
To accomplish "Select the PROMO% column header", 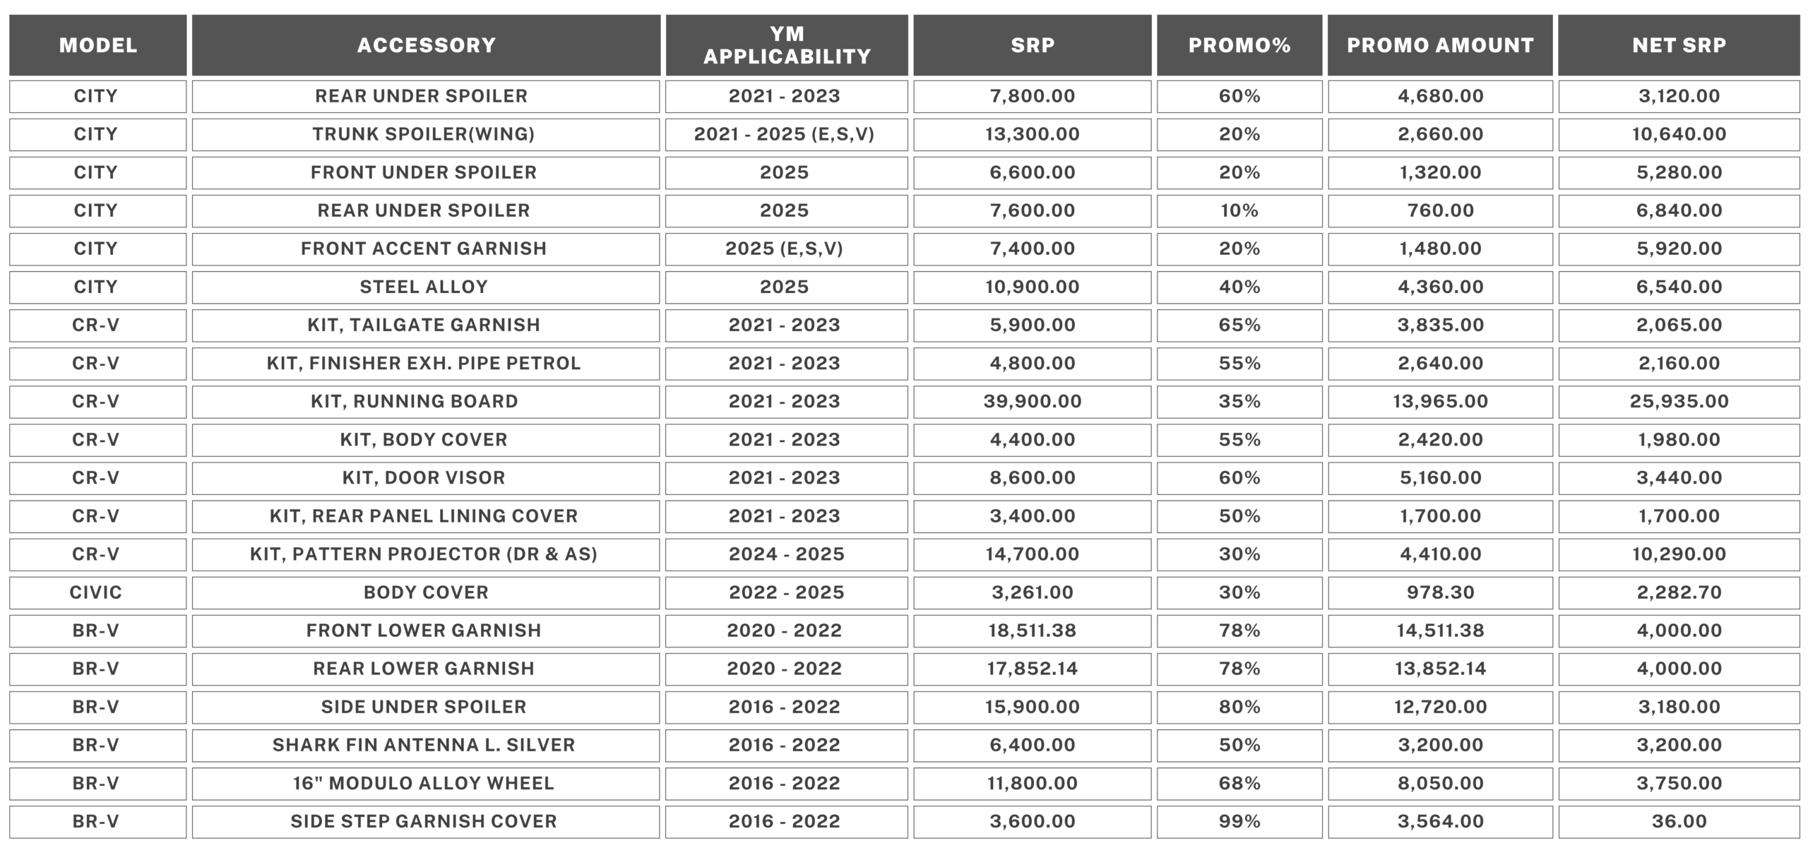I will point(1239,45).
